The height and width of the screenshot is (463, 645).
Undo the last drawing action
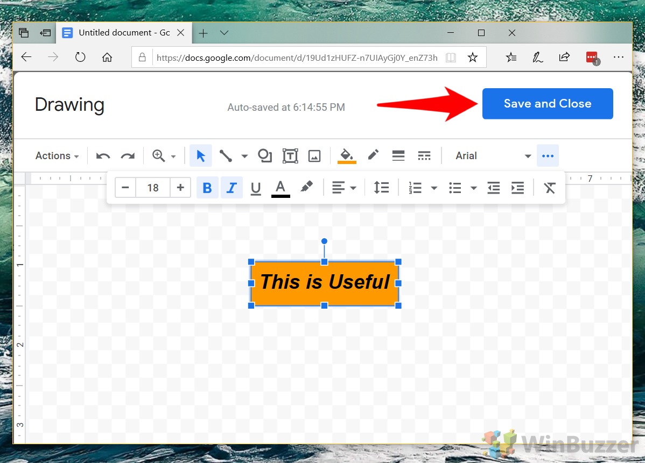tap(103, 156)
